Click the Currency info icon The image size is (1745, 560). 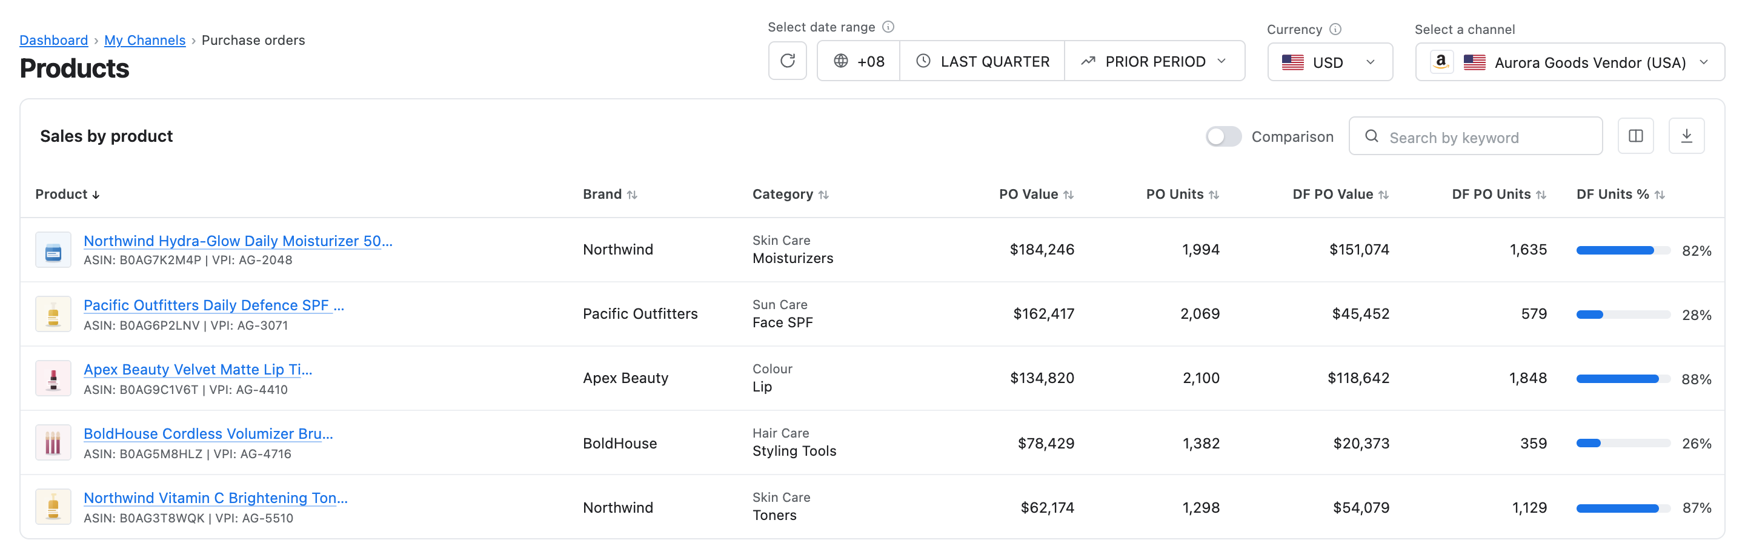coord(1335,29)
